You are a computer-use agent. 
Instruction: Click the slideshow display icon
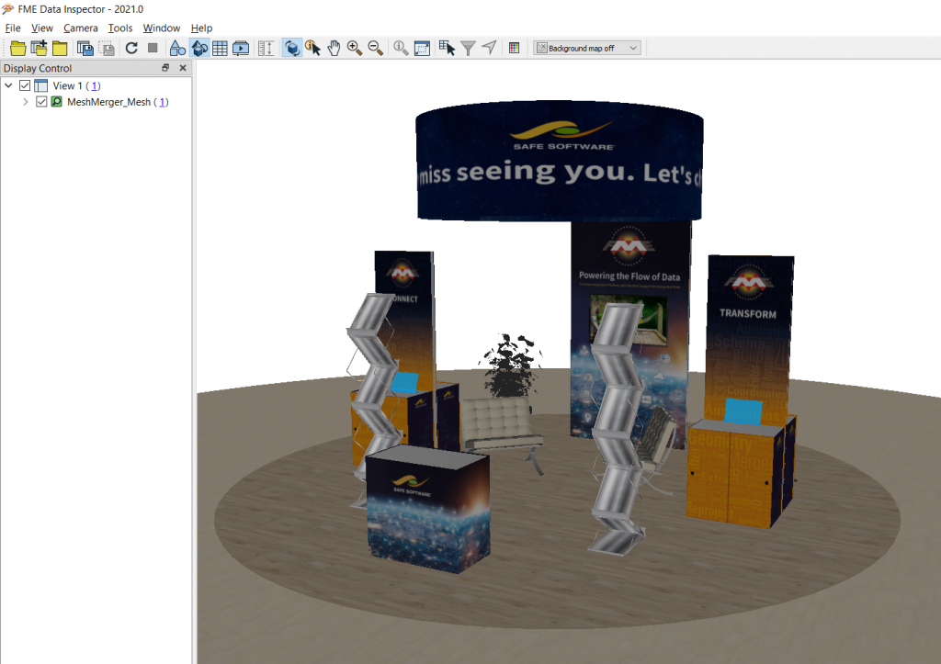point(241,48)
